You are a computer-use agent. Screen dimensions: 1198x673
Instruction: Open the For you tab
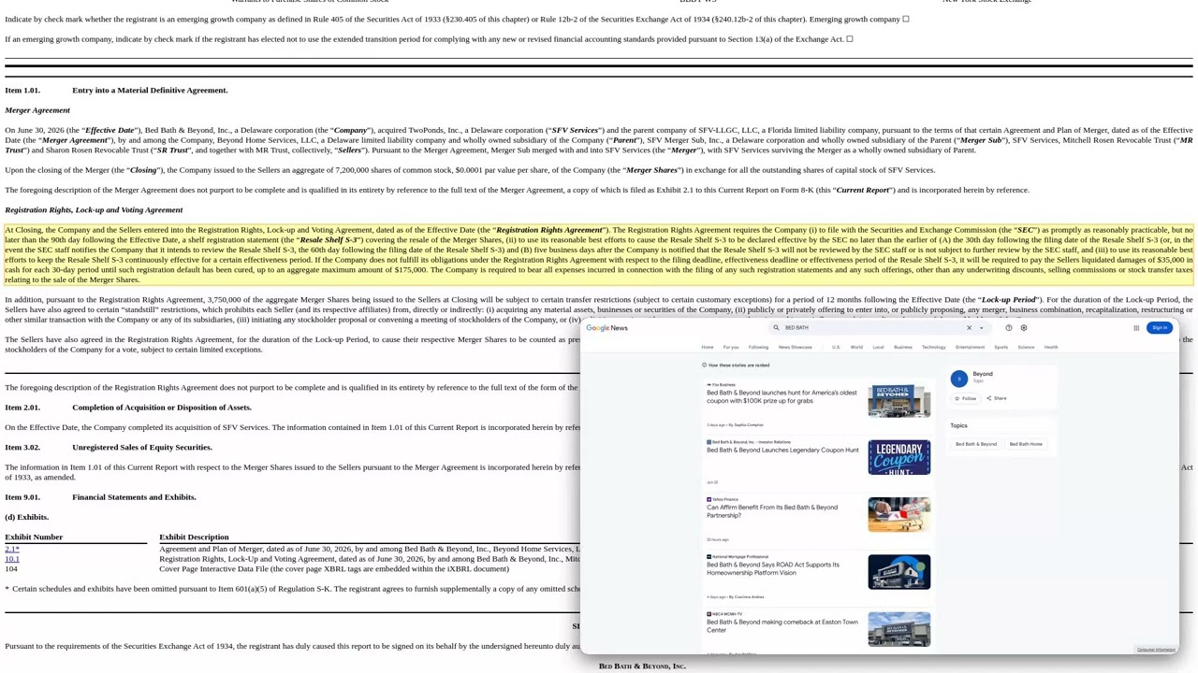(x=731, y=347)
